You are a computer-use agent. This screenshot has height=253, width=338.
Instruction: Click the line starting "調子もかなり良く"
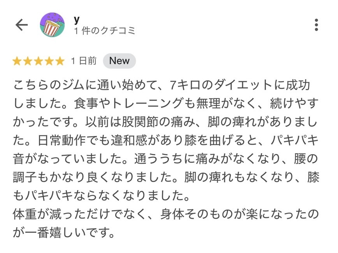click(165, 178)
